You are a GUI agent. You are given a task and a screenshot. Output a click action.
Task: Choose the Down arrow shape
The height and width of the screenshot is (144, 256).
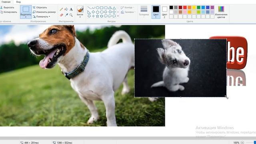tap(89, 16)
